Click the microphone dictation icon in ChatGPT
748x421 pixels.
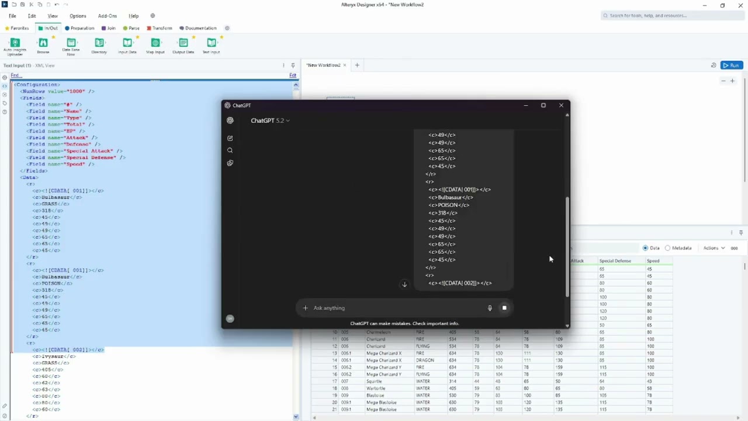[490, 308]
